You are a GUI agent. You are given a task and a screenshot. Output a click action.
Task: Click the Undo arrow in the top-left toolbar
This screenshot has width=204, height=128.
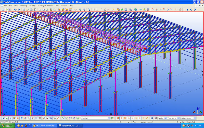pos(15,9)
